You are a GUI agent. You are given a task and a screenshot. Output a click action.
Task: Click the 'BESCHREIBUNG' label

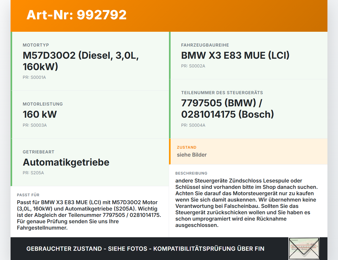(191, 173)
